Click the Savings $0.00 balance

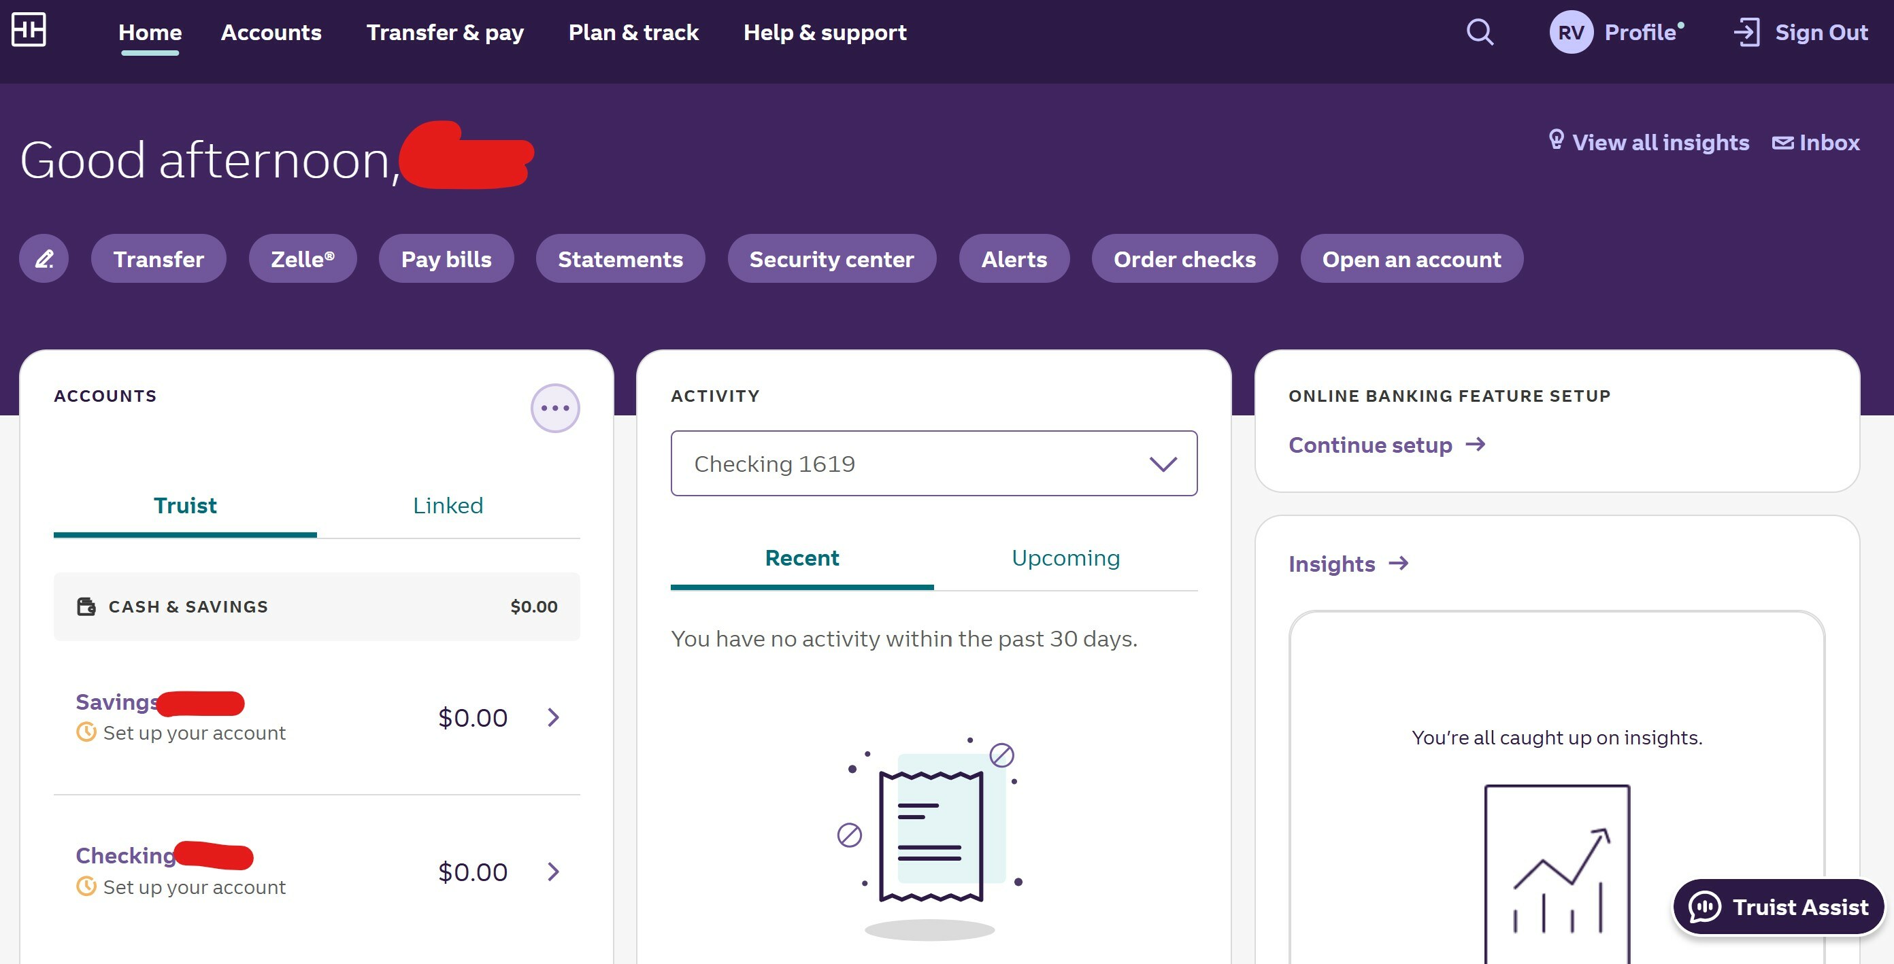point(473,717)
